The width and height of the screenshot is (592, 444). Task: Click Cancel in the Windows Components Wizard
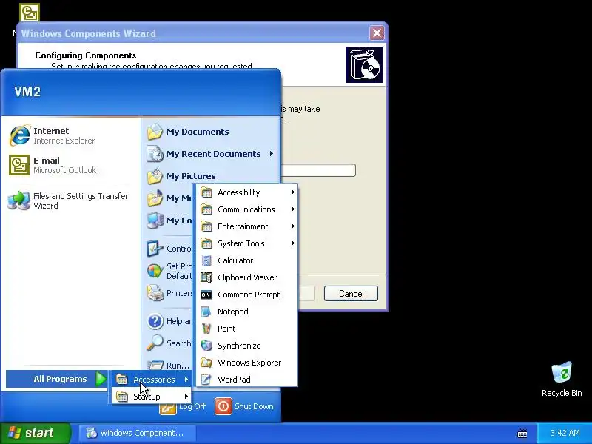coord(351,293)
